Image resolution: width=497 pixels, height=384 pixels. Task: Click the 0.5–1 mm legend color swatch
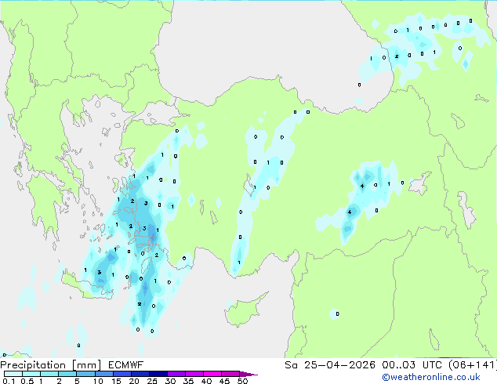click(31, 374)
